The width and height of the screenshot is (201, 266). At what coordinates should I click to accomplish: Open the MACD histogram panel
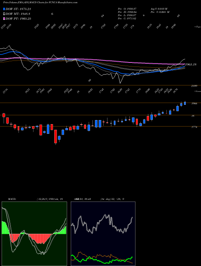34,234
